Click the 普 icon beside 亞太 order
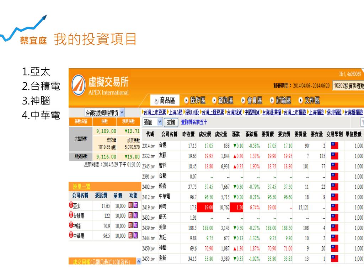364x273 pixels. click(x=71, y=205)
